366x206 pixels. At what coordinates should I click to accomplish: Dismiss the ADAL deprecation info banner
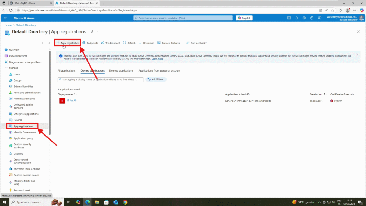(357, 54)
